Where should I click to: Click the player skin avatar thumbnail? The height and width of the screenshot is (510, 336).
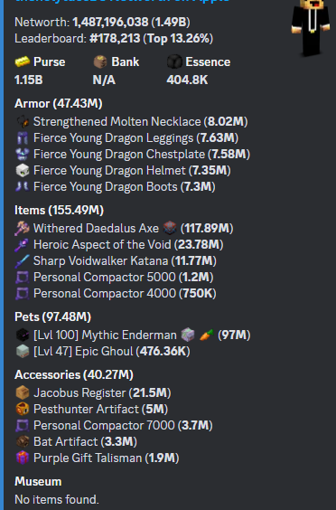point(311,28)
